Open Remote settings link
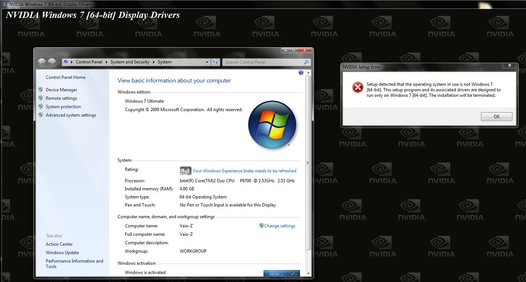 61,98
